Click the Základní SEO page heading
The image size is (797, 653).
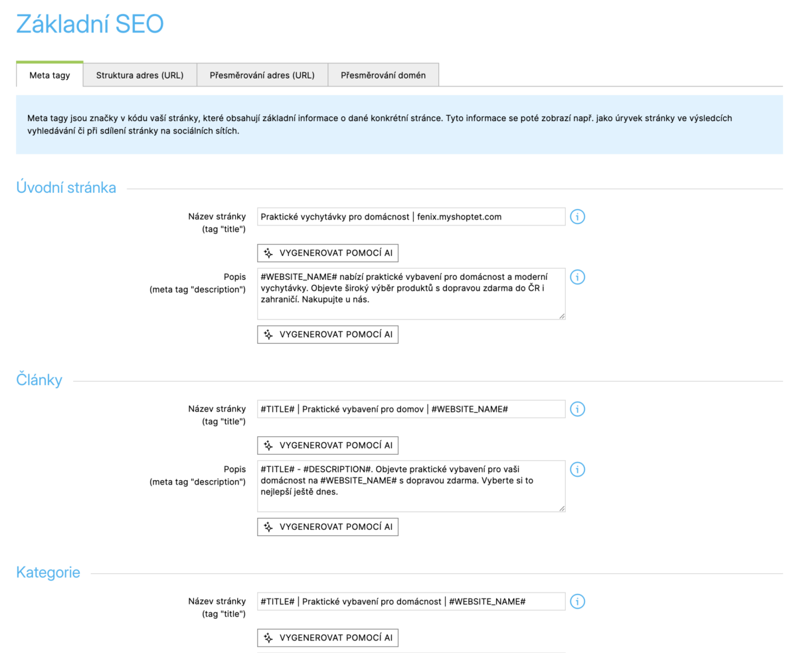tap(90, 25)
